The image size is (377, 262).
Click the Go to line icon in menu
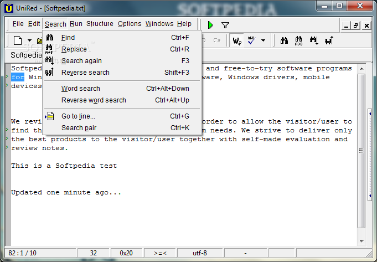click(x=50, y=116)
